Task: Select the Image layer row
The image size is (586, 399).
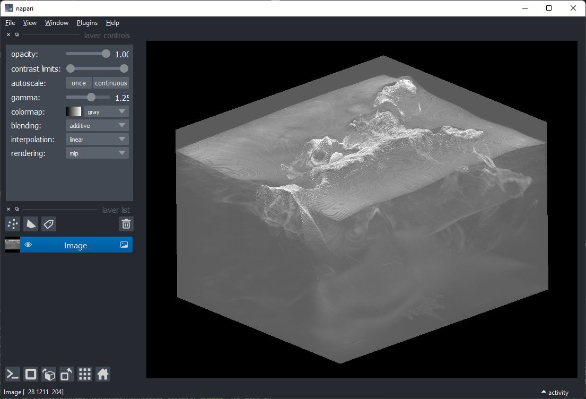Action: (69, 245)
